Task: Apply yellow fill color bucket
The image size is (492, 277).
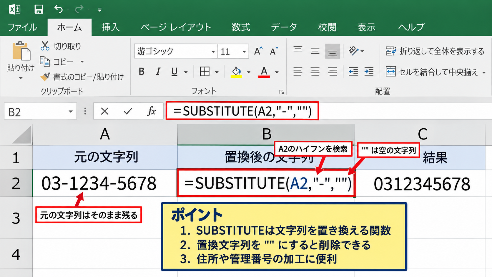Action: click(x=236, y=72)
